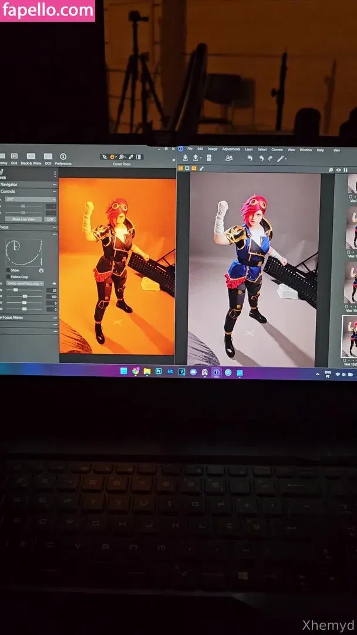Screen dimensions: 357x635
Task: Toggle Black & White live view mode
Action: tap(31, 158)
